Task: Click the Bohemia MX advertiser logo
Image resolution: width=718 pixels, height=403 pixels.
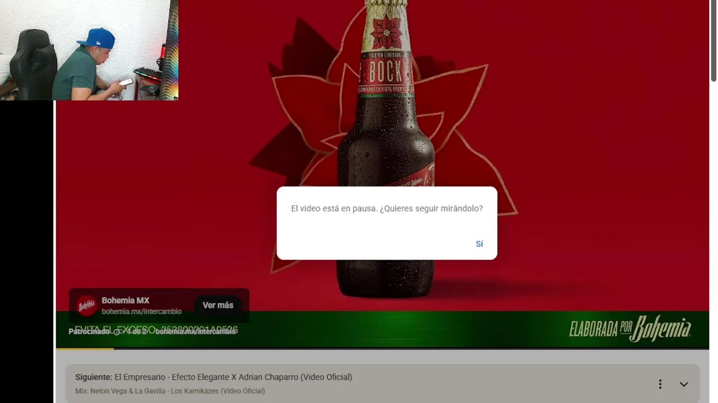Action: tap(87, 306)
